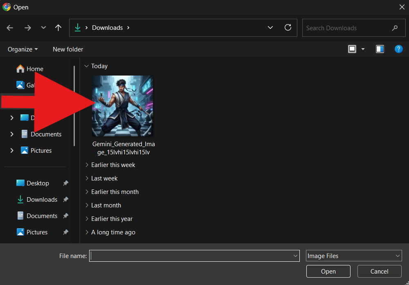Go back with the left arrow
The image size is (409, 285).
point(10,28)
